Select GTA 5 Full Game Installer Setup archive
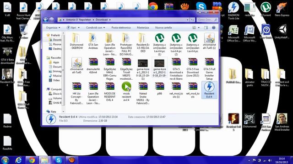293x164 pixels. (209, 69)
